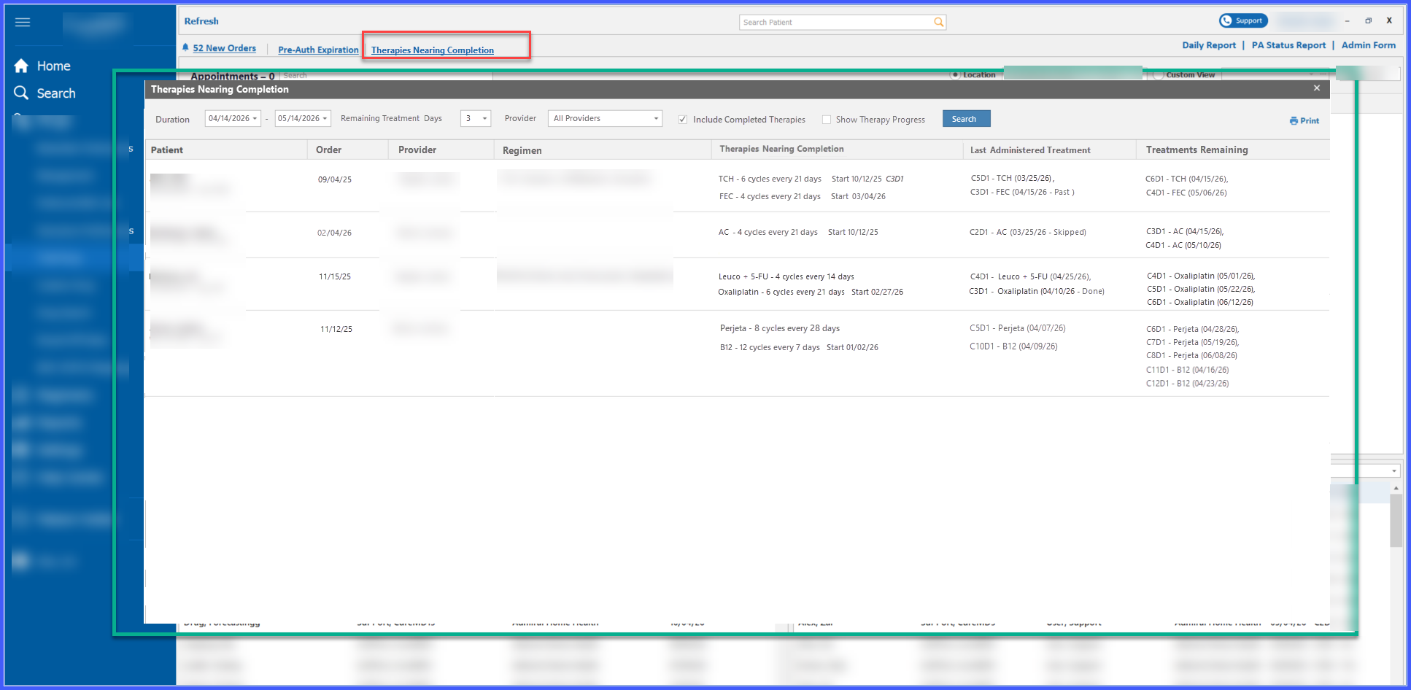
Task: Open the Therapies Nearing Completion link
Action: point(433,50)
